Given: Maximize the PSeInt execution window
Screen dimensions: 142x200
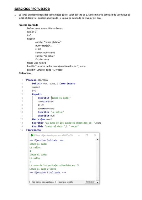Looking at the screenshot, I should [x=87, y=135].
